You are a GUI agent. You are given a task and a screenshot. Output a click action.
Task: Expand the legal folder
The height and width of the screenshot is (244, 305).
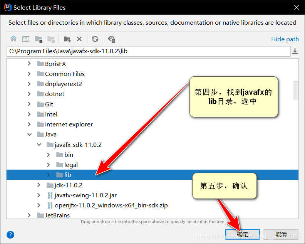pyautogui.click(x=49, y=165)
